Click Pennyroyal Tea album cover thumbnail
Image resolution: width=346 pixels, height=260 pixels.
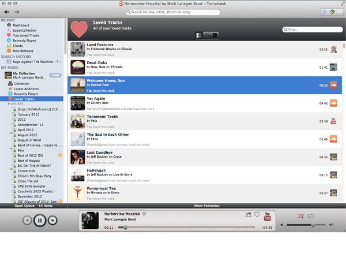pos(78,193)
